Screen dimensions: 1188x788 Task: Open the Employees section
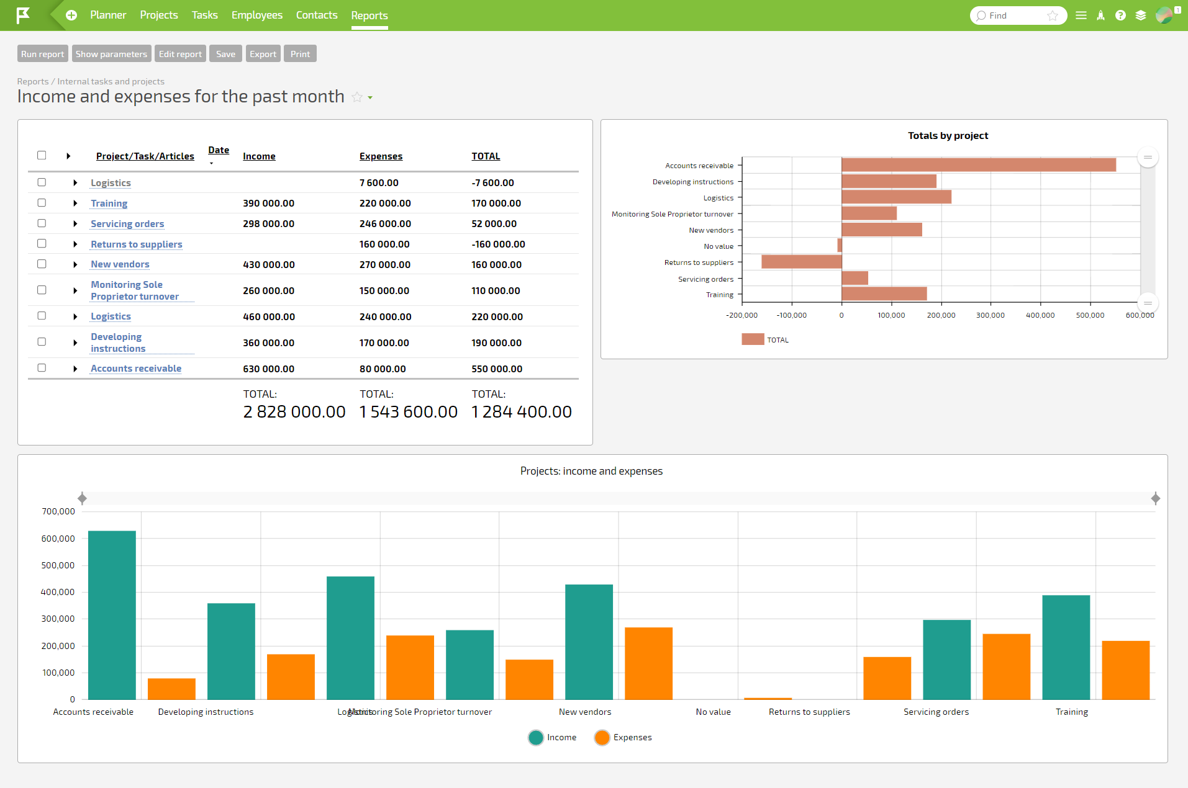click(x=257, y=15)
